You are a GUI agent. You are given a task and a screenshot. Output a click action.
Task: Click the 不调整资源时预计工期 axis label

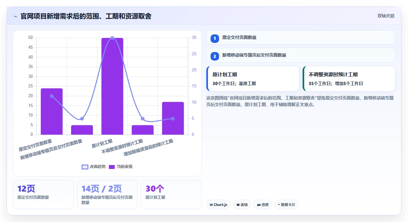tap(122, 146)
